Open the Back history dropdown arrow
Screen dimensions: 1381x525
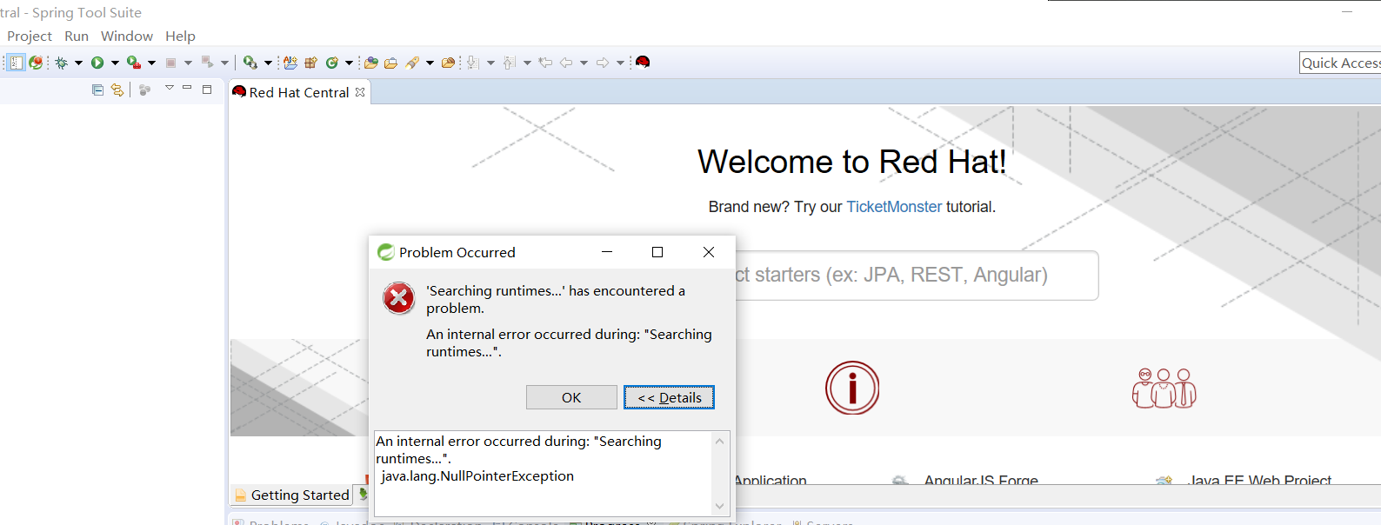[584, 63]
